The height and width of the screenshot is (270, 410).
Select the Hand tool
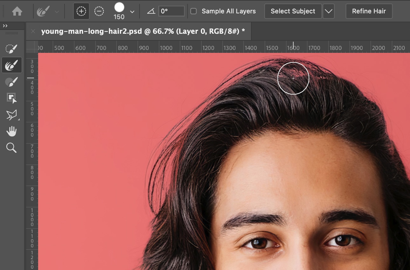pos(11,131)
